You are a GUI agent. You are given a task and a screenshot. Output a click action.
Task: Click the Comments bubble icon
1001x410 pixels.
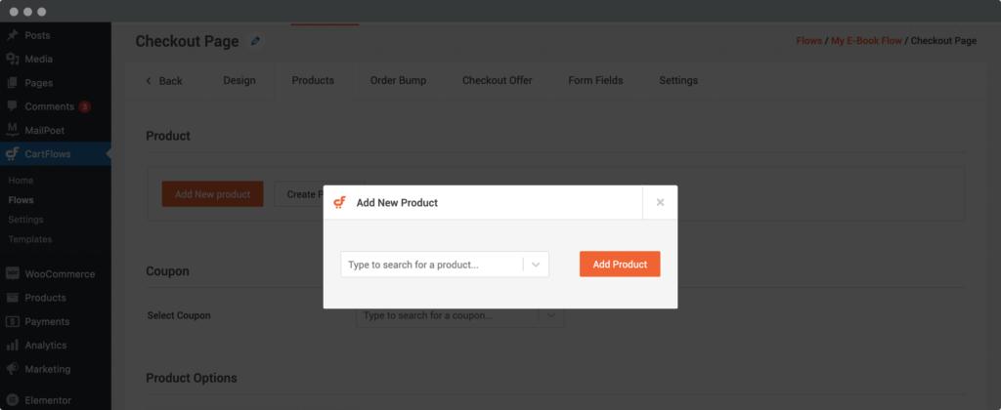[x=12, y=106]
